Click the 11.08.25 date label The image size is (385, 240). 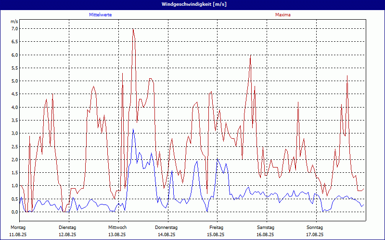(x=18, y=235)
